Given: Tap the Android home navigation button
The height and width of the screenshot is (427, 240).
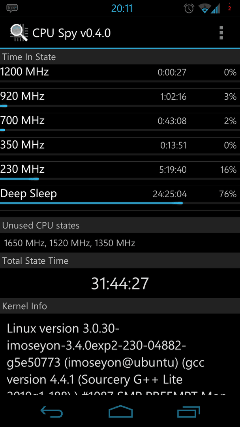Looking at the screenshot, I should [x=120, y=411].
